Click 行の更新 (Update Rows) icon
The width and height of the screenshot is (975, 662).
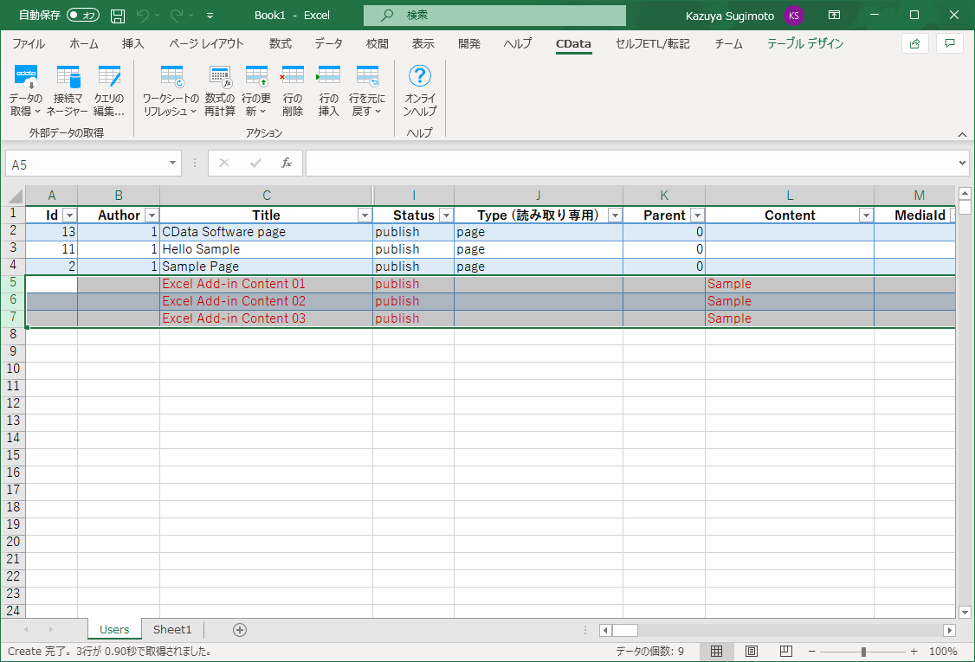pyautogui.click(x=256, y=90)
